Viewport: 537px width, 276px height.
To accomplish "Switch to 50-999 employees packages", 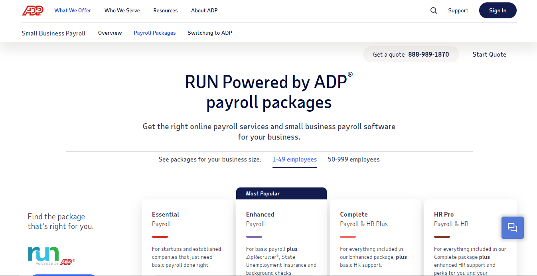I will [x=353, y=160].
